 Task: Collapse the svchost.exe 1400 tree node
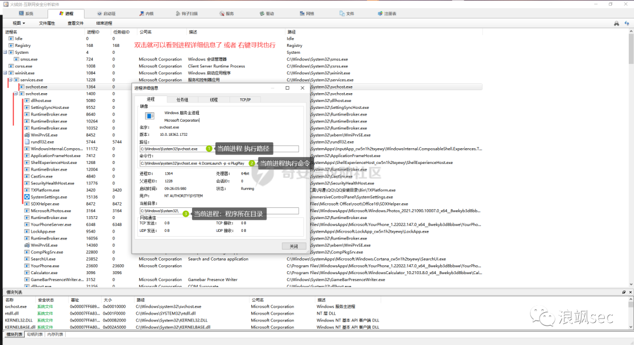[x=16, y=94]
